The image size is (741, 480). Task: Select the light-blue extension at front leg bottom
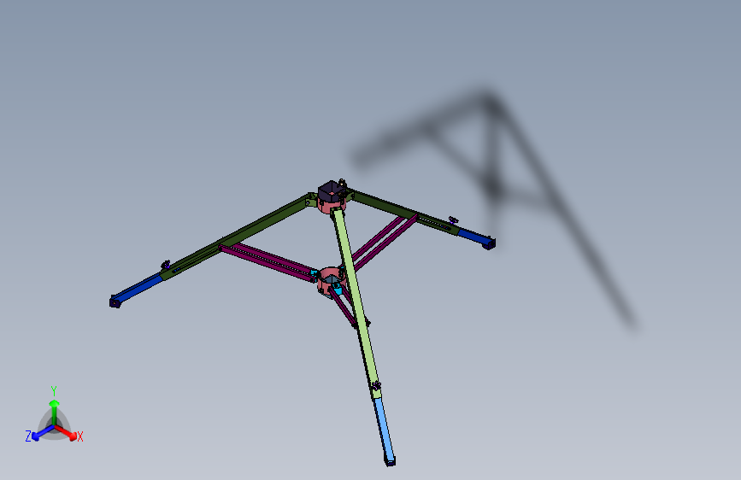385,431
